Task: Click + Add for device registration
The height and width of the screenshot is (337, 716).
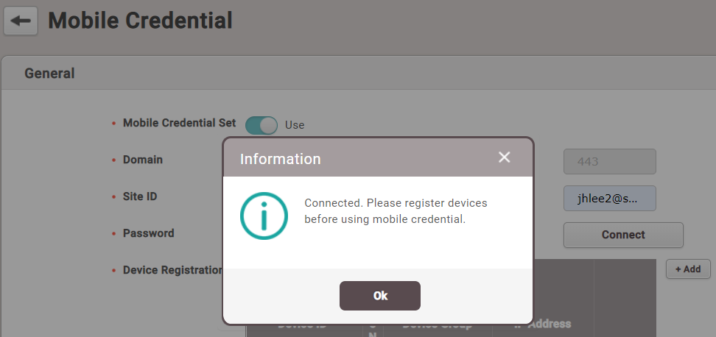Action: pyautogui.click(x=688, y=269)
